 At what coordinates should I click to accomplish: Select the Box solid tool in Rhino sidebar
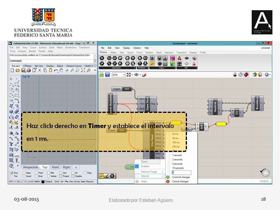(11, 112)
